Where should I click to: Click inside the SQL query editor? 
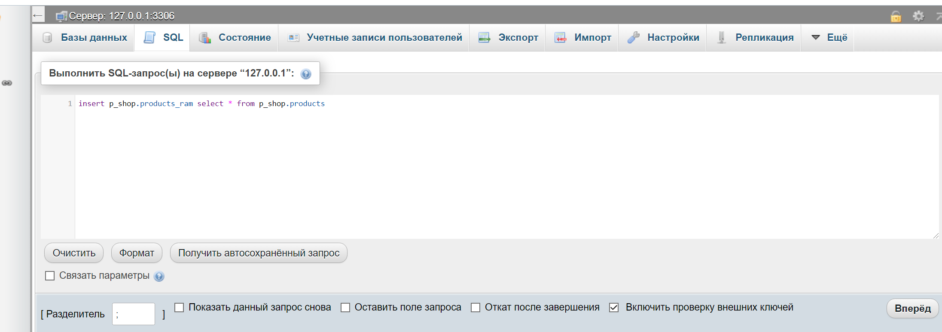[473, 172]
